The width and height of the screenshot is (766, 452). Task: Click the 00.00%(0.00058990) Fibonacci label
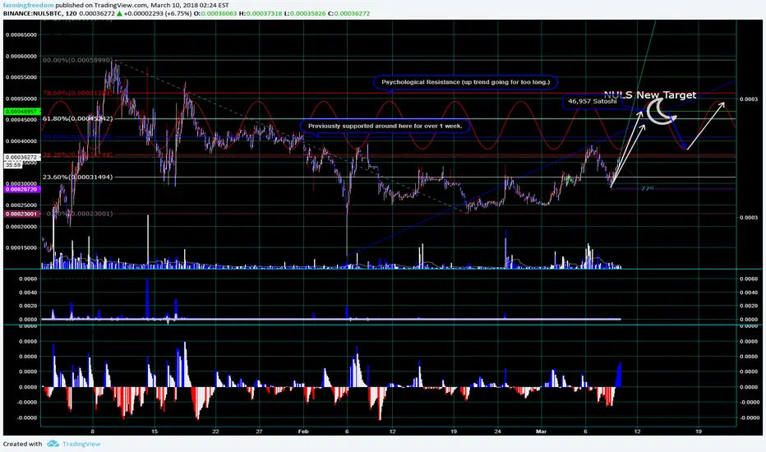pyautogui.click(x=77, y=60)
